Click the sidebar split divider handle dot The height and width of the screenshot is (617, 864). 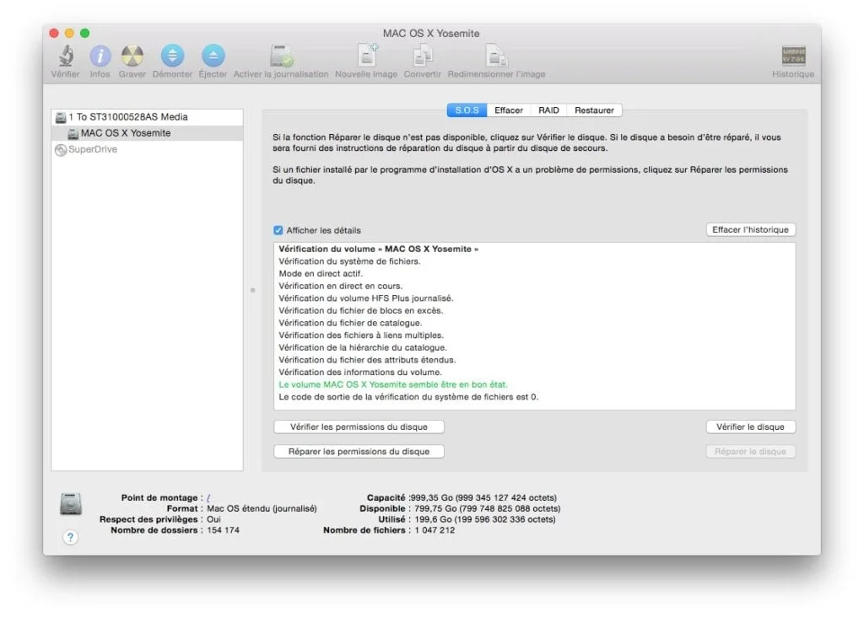tap(253, 290)
